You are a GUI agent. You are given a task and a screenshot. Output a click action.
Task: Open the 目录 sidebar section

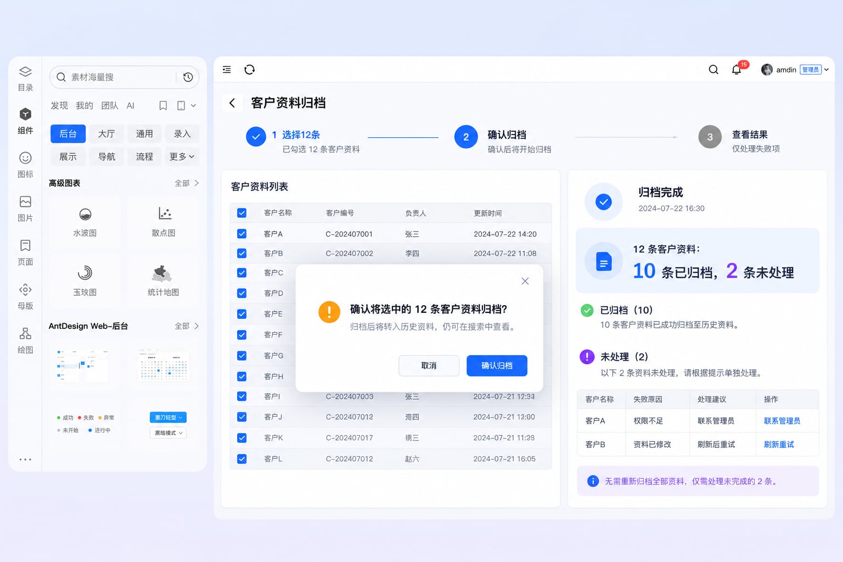click(25, 78)
